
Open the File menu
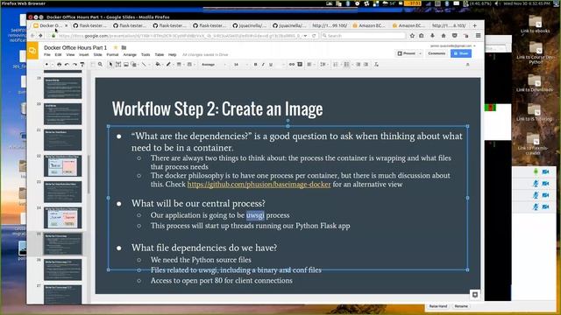coord(47,55)
